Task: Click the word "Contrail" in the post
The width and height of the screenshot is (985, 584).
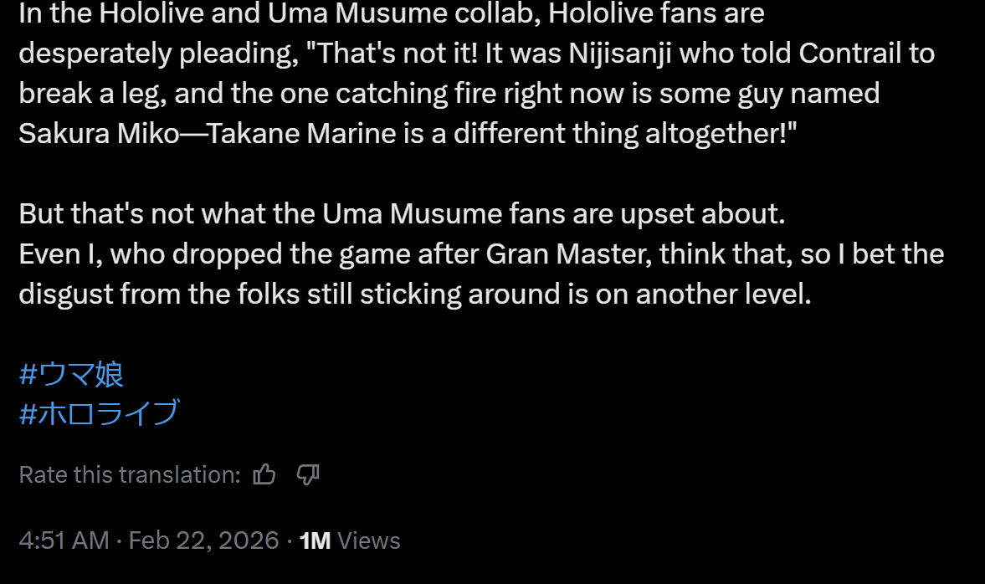Action: pyautogui.click(x=848, y=54)
